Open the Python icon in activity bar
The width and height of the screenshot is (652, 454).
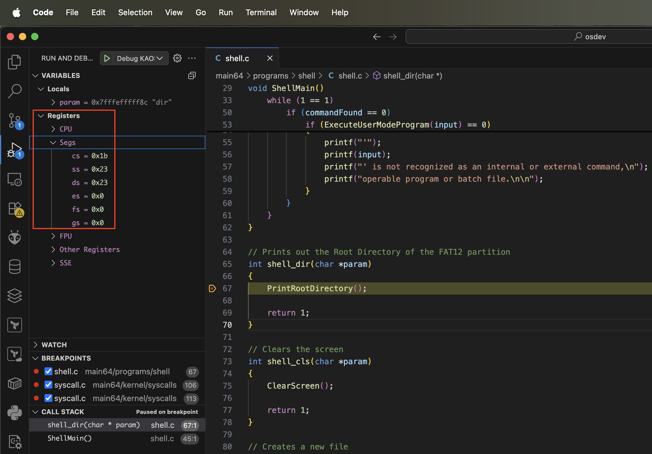(x=15, y=412)
